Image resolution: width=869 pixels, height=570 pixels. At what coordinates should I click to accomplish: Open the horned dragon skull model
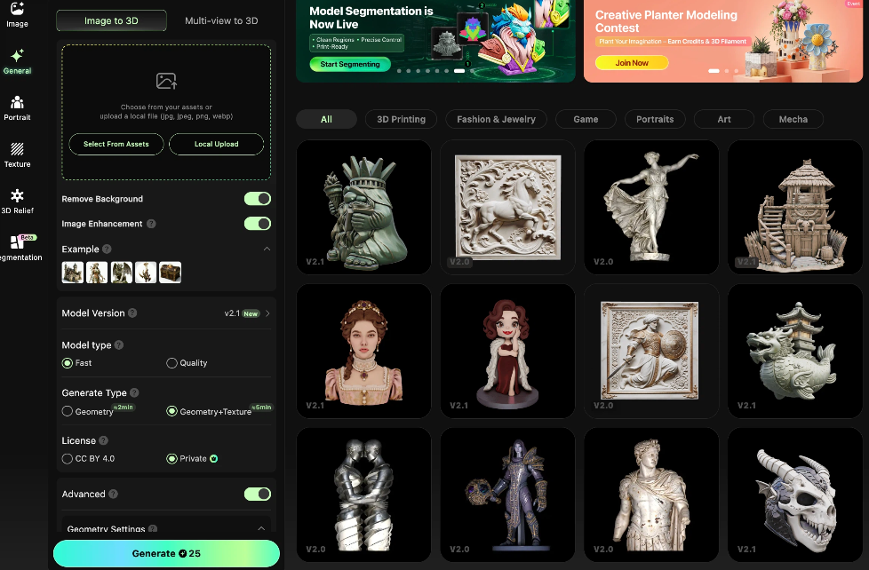click(795, 495)
